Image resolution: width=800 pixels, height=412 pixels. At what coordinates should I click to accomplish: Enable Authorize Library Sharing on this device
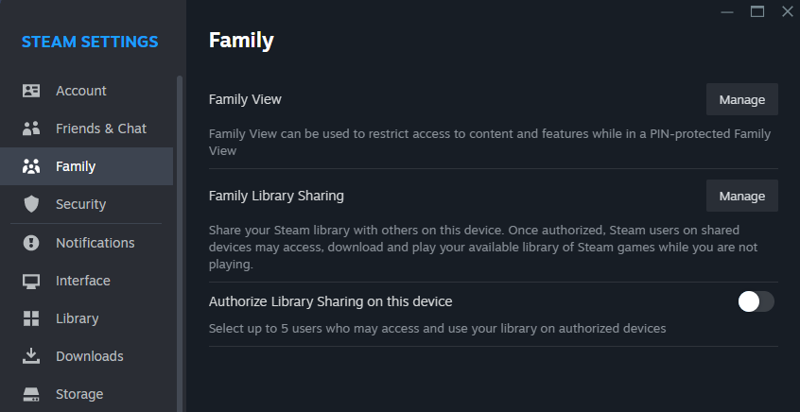(x=756, y=301)
